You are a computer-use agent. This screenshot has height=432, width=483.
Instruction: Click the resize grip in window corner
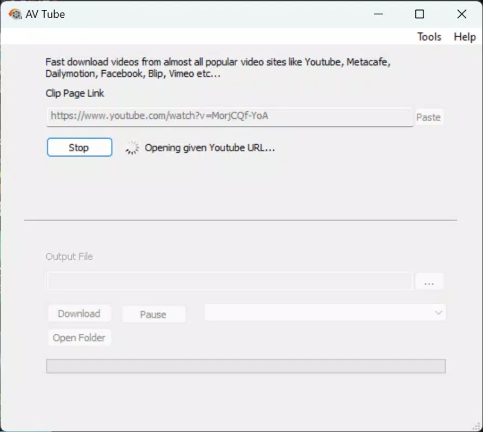pos(477,426)
